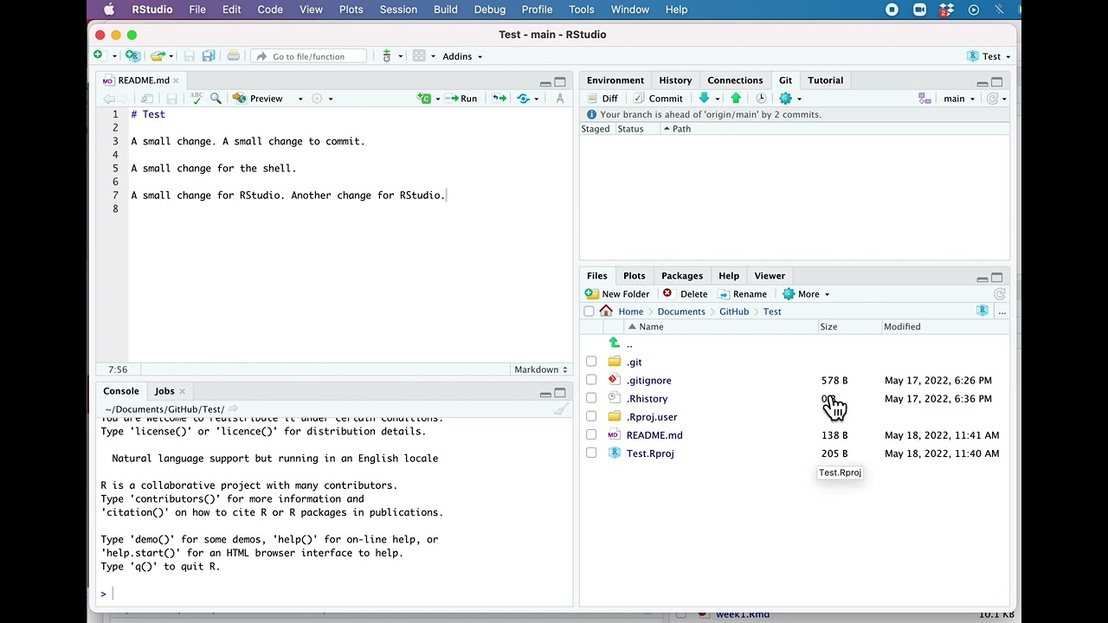This screenshot has height=623, width=1108.
Task: Click the Open existing file icon
Action: (x=157, y=56)
